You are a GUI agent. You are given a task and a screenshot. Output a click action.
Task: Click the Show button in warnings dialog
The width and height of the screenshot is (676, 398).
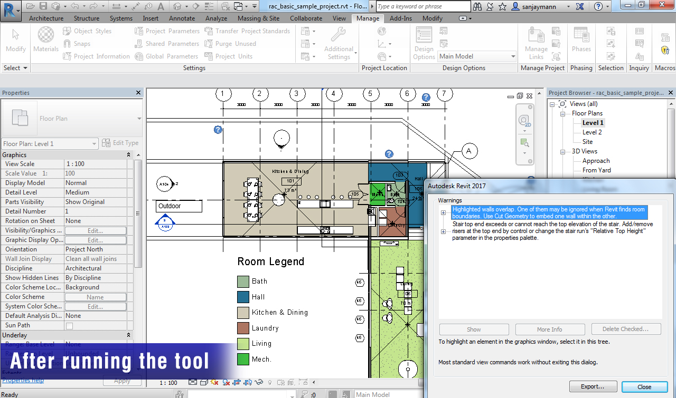[474, 329]
